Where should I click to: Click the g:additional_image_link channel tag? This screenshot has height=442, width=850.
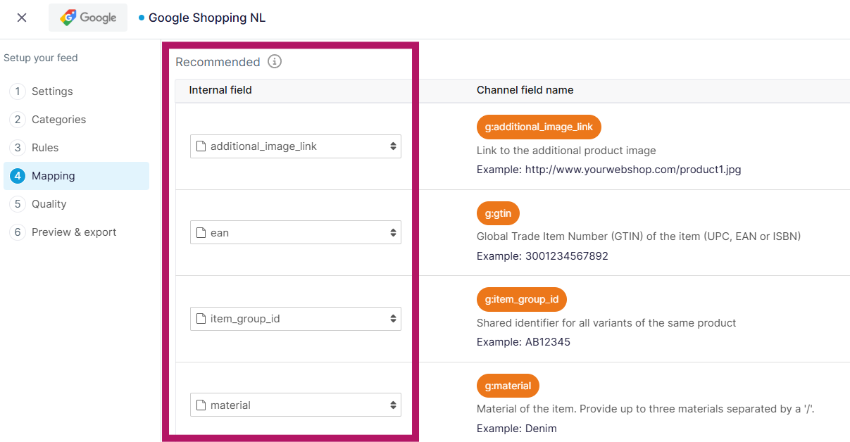pyautogui.click(x=539, y=127)
